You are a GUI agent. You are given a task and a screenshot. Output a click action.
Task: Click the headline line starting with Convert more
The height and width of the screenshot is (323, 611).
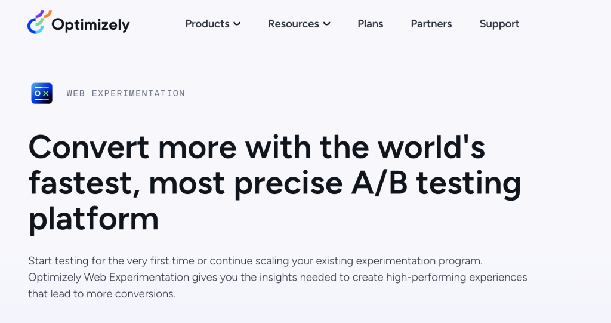pyautogui.click(x=257, y=147)
